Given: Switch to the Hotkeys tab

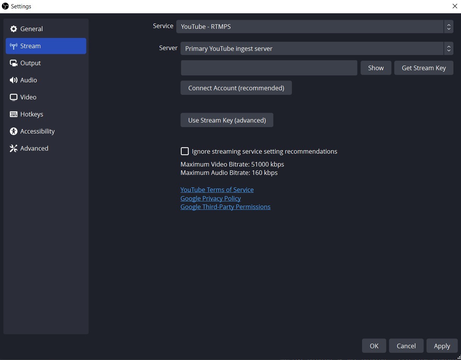Looking at the screenshot, I should click(46, 114).
